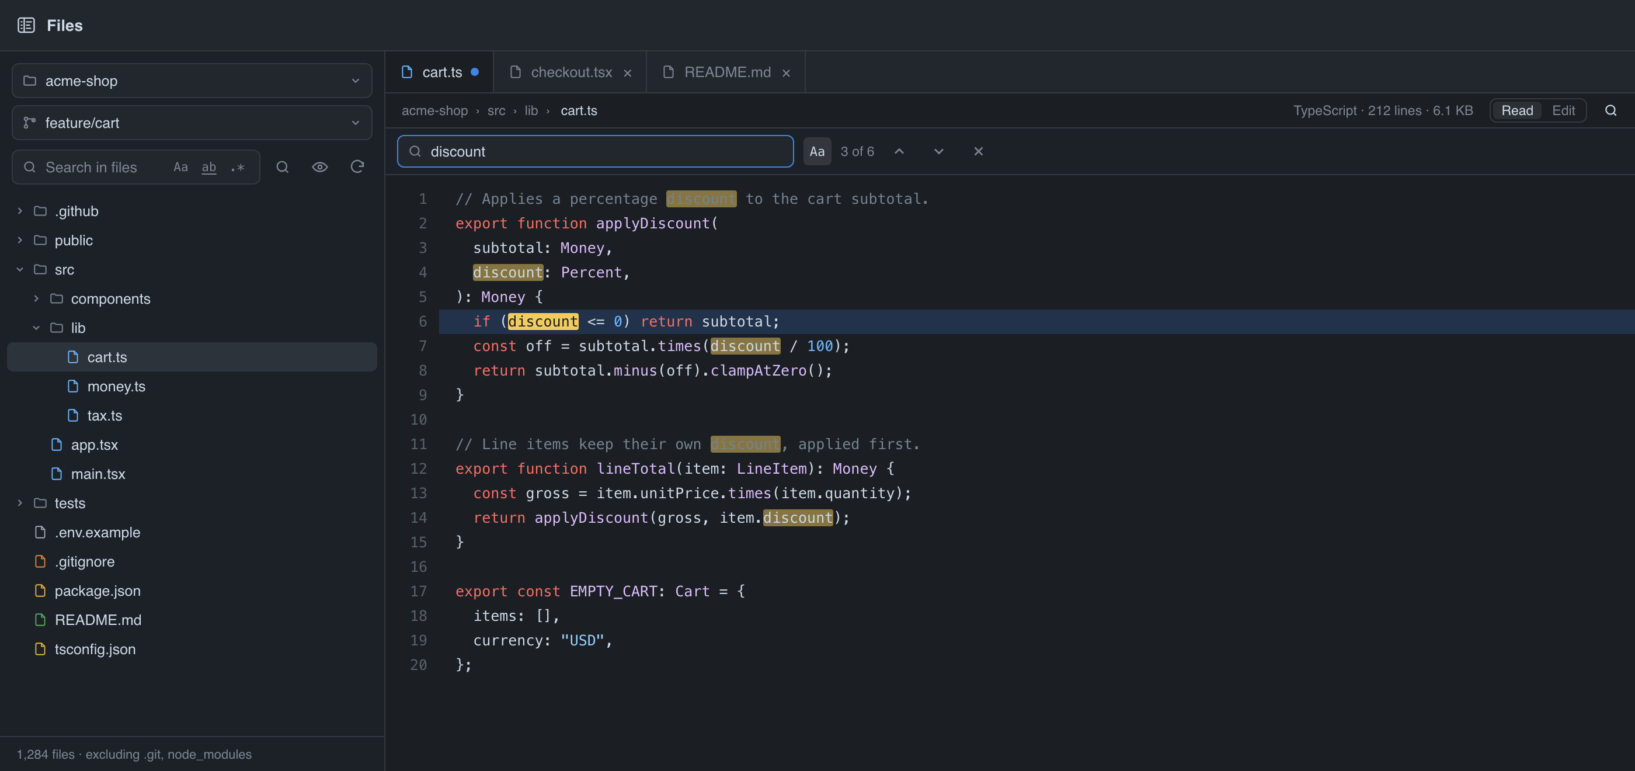The height and width of the screenshot is (771, 1635).
Task: Switch to Read mode
Action: (1517, 110)
